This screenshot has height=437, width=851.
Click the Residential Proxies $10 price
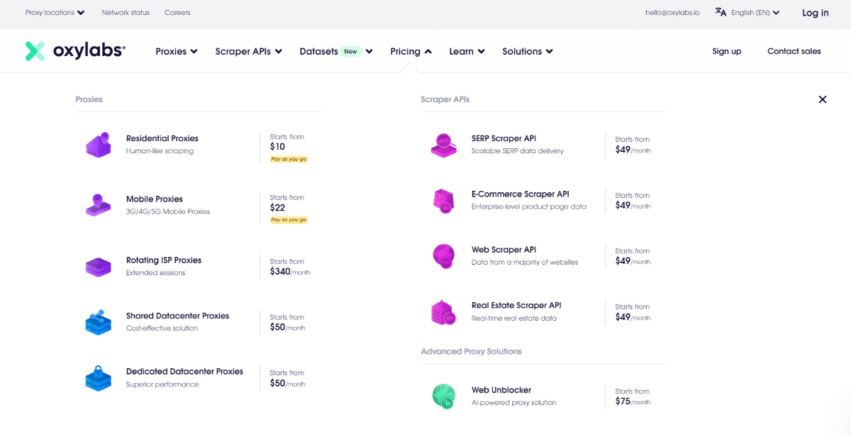click(x=277, y=147)
